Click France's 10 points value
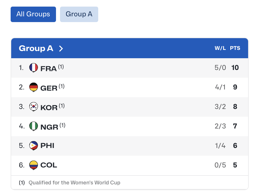Image resolution: width=255 pixels, height=195 pixels. pyautogui.click(x=235, y=68)
